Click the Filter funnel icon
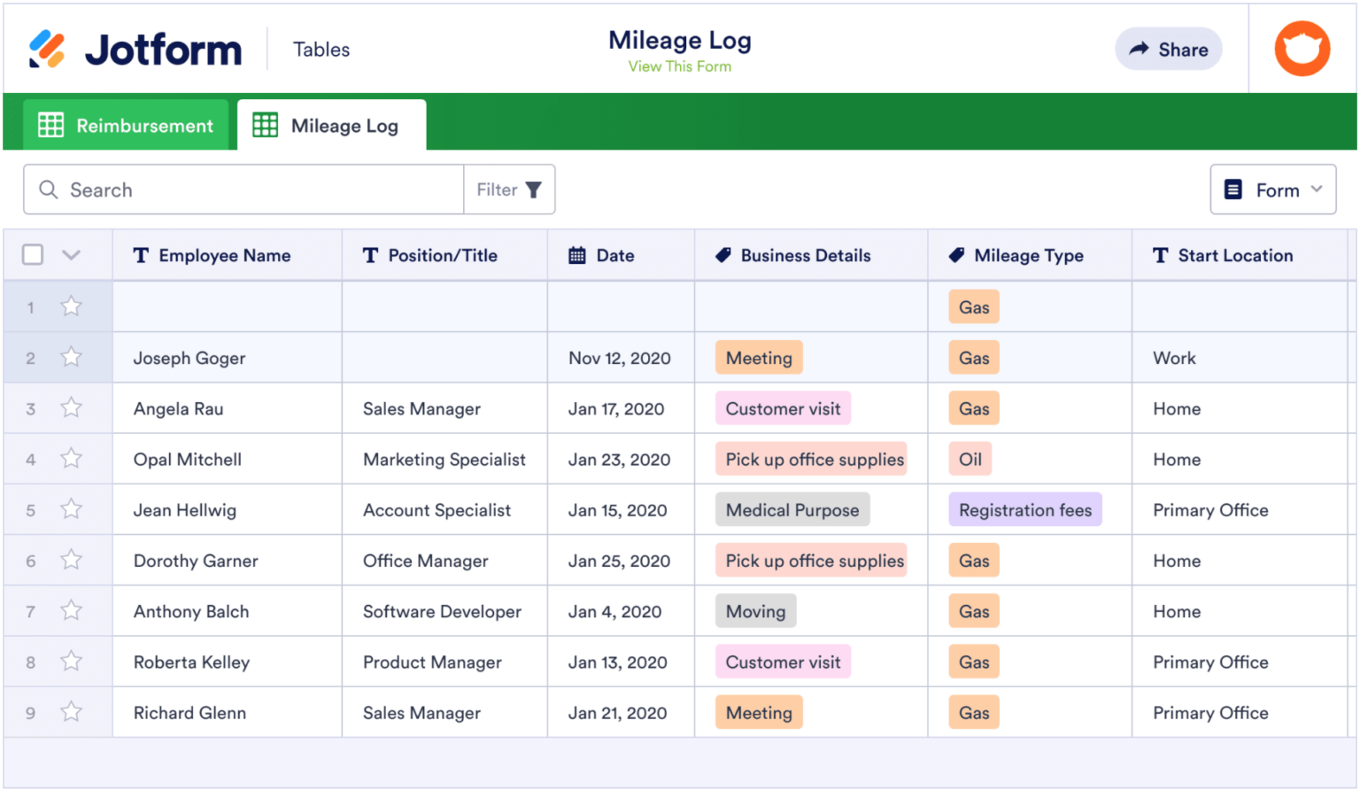The image size is (1360, 790). [533, 189]
